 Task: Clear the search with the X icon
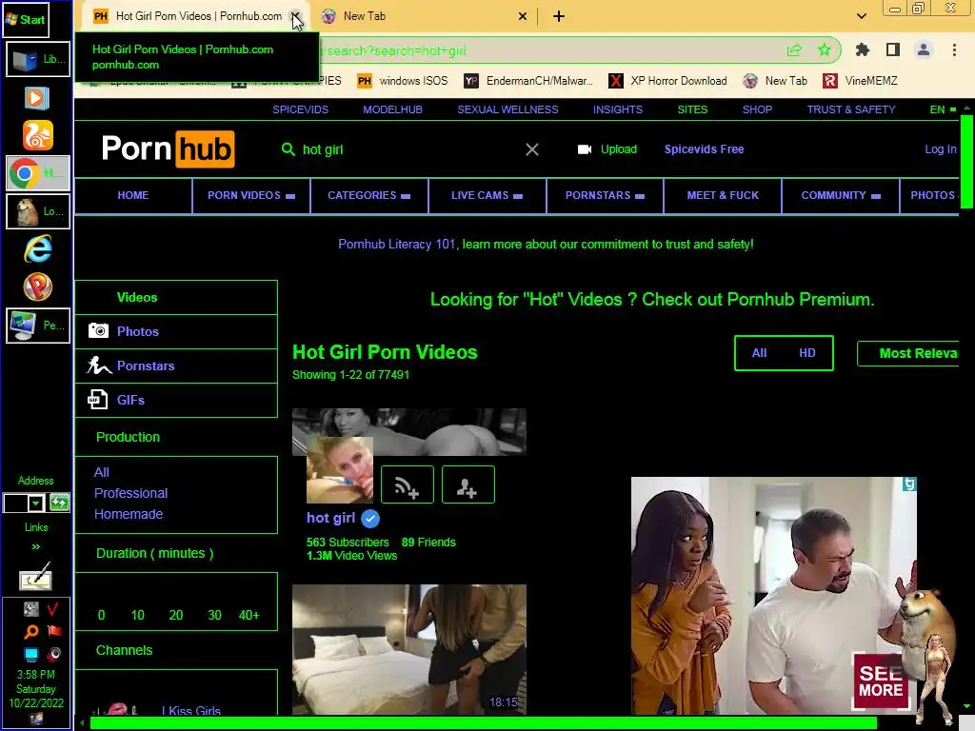[531, 149]
